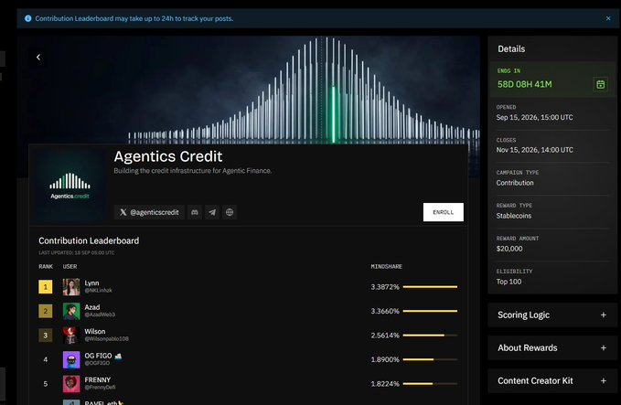Click the Stablecoins reward type value
Screen dimensions: 621x405
514,216
